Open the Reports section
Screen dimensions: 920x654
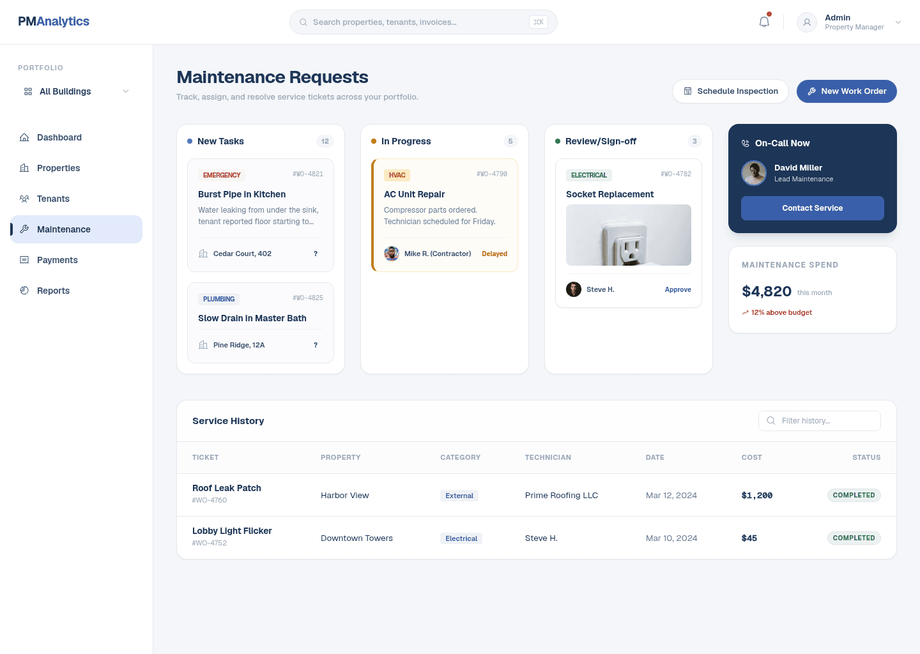pyautogui.click(x=77, y=291)
